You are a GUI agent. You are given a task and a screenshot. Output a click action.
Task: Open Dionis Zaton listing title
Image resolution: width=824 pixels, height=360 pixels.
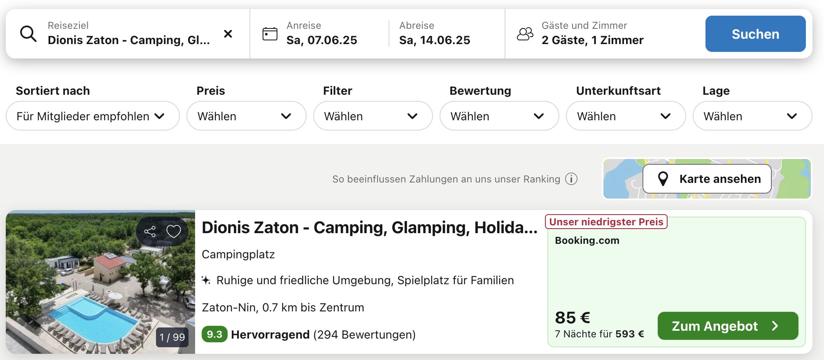[369, 228]
